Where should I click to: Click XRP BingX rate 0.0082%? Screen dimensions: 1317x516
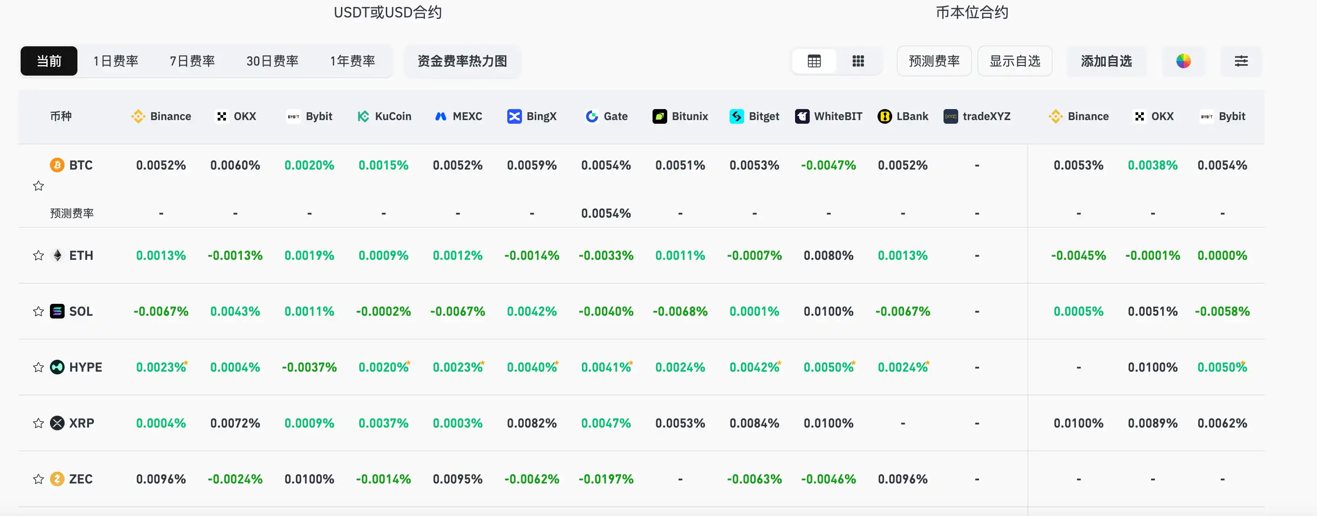click(532, 423)
